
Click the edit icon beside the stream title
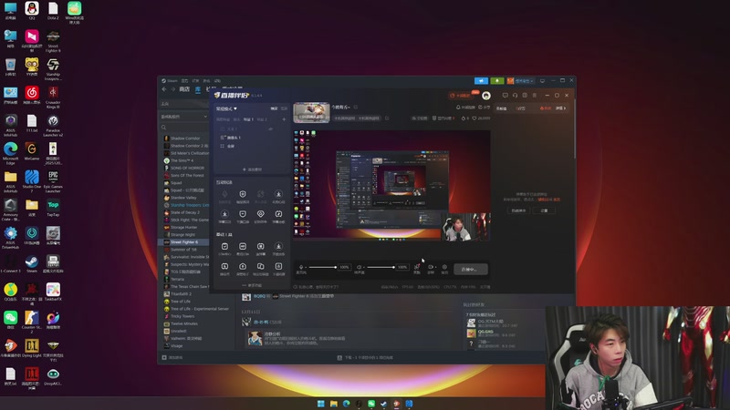(355, 107)
